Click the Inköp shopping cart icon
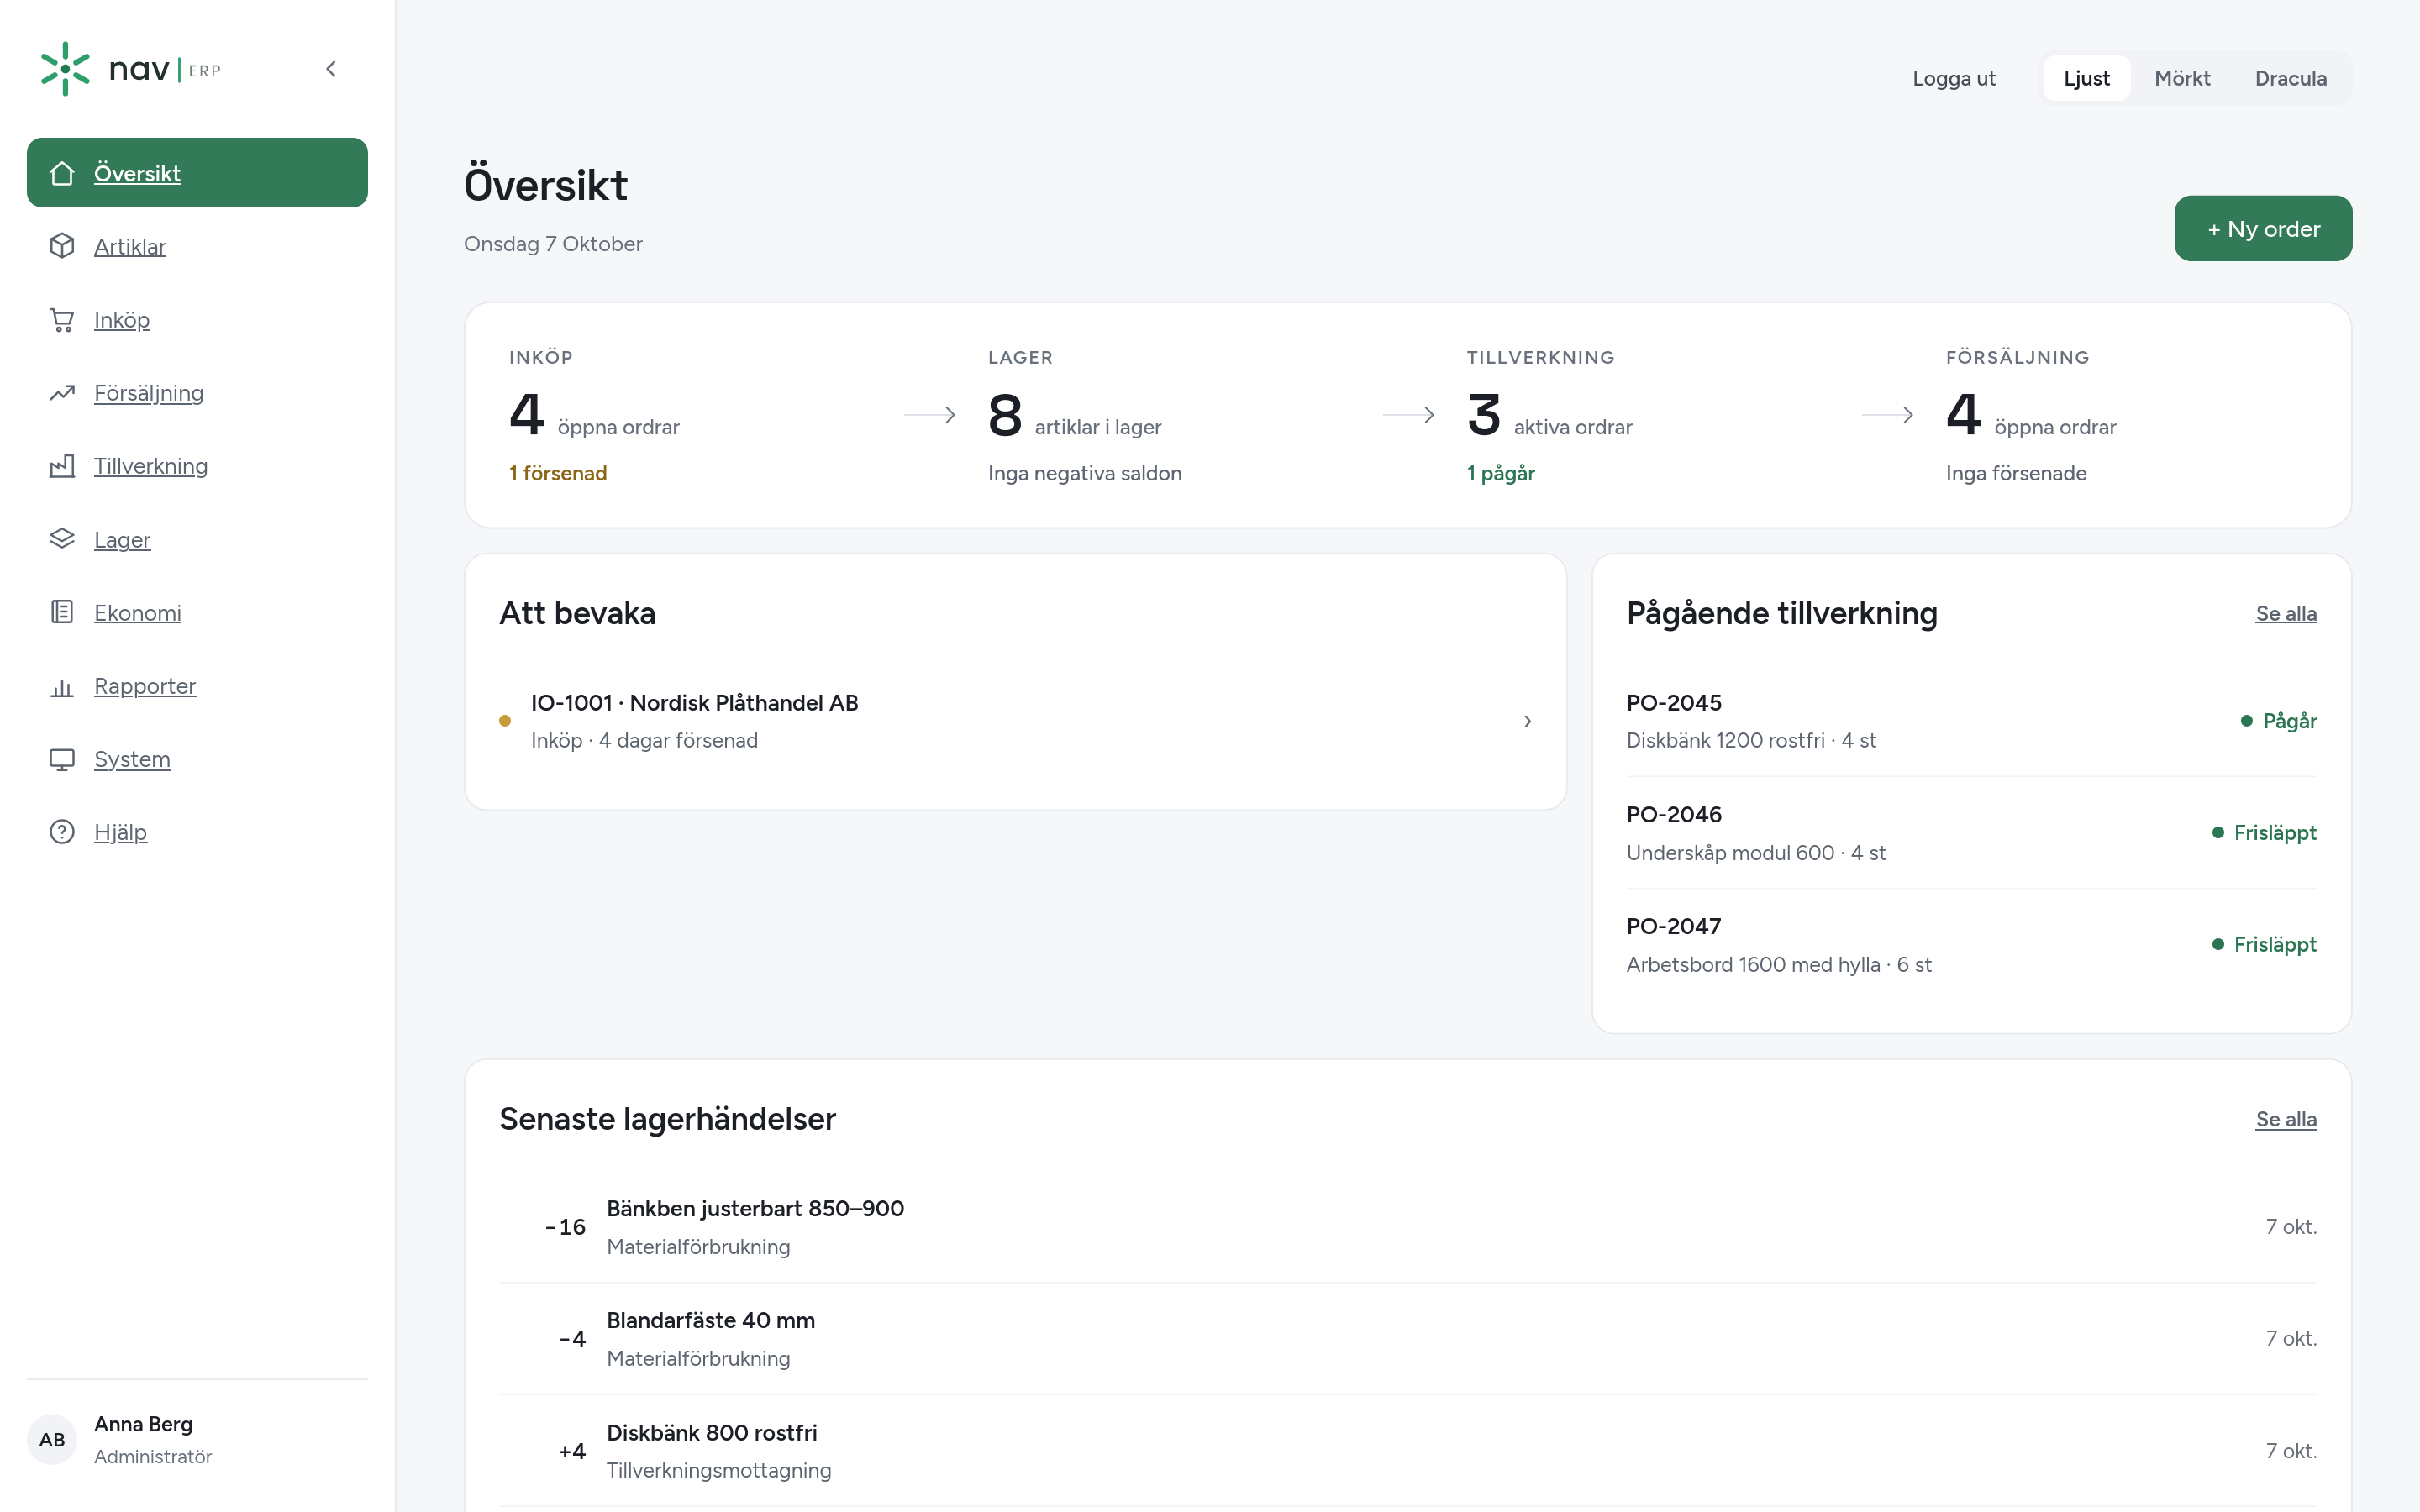The image size is (2420, 1512). pyautogui.click(x=62, y=320)
